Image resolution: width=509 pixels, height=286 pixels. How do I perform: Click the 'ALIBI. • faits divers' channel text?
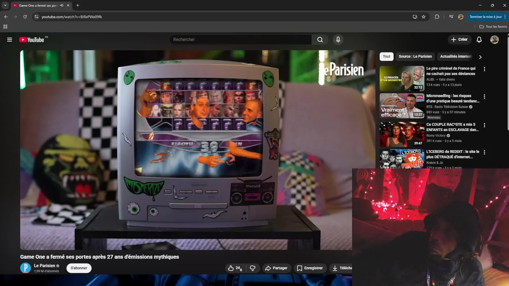pos(441,79)
